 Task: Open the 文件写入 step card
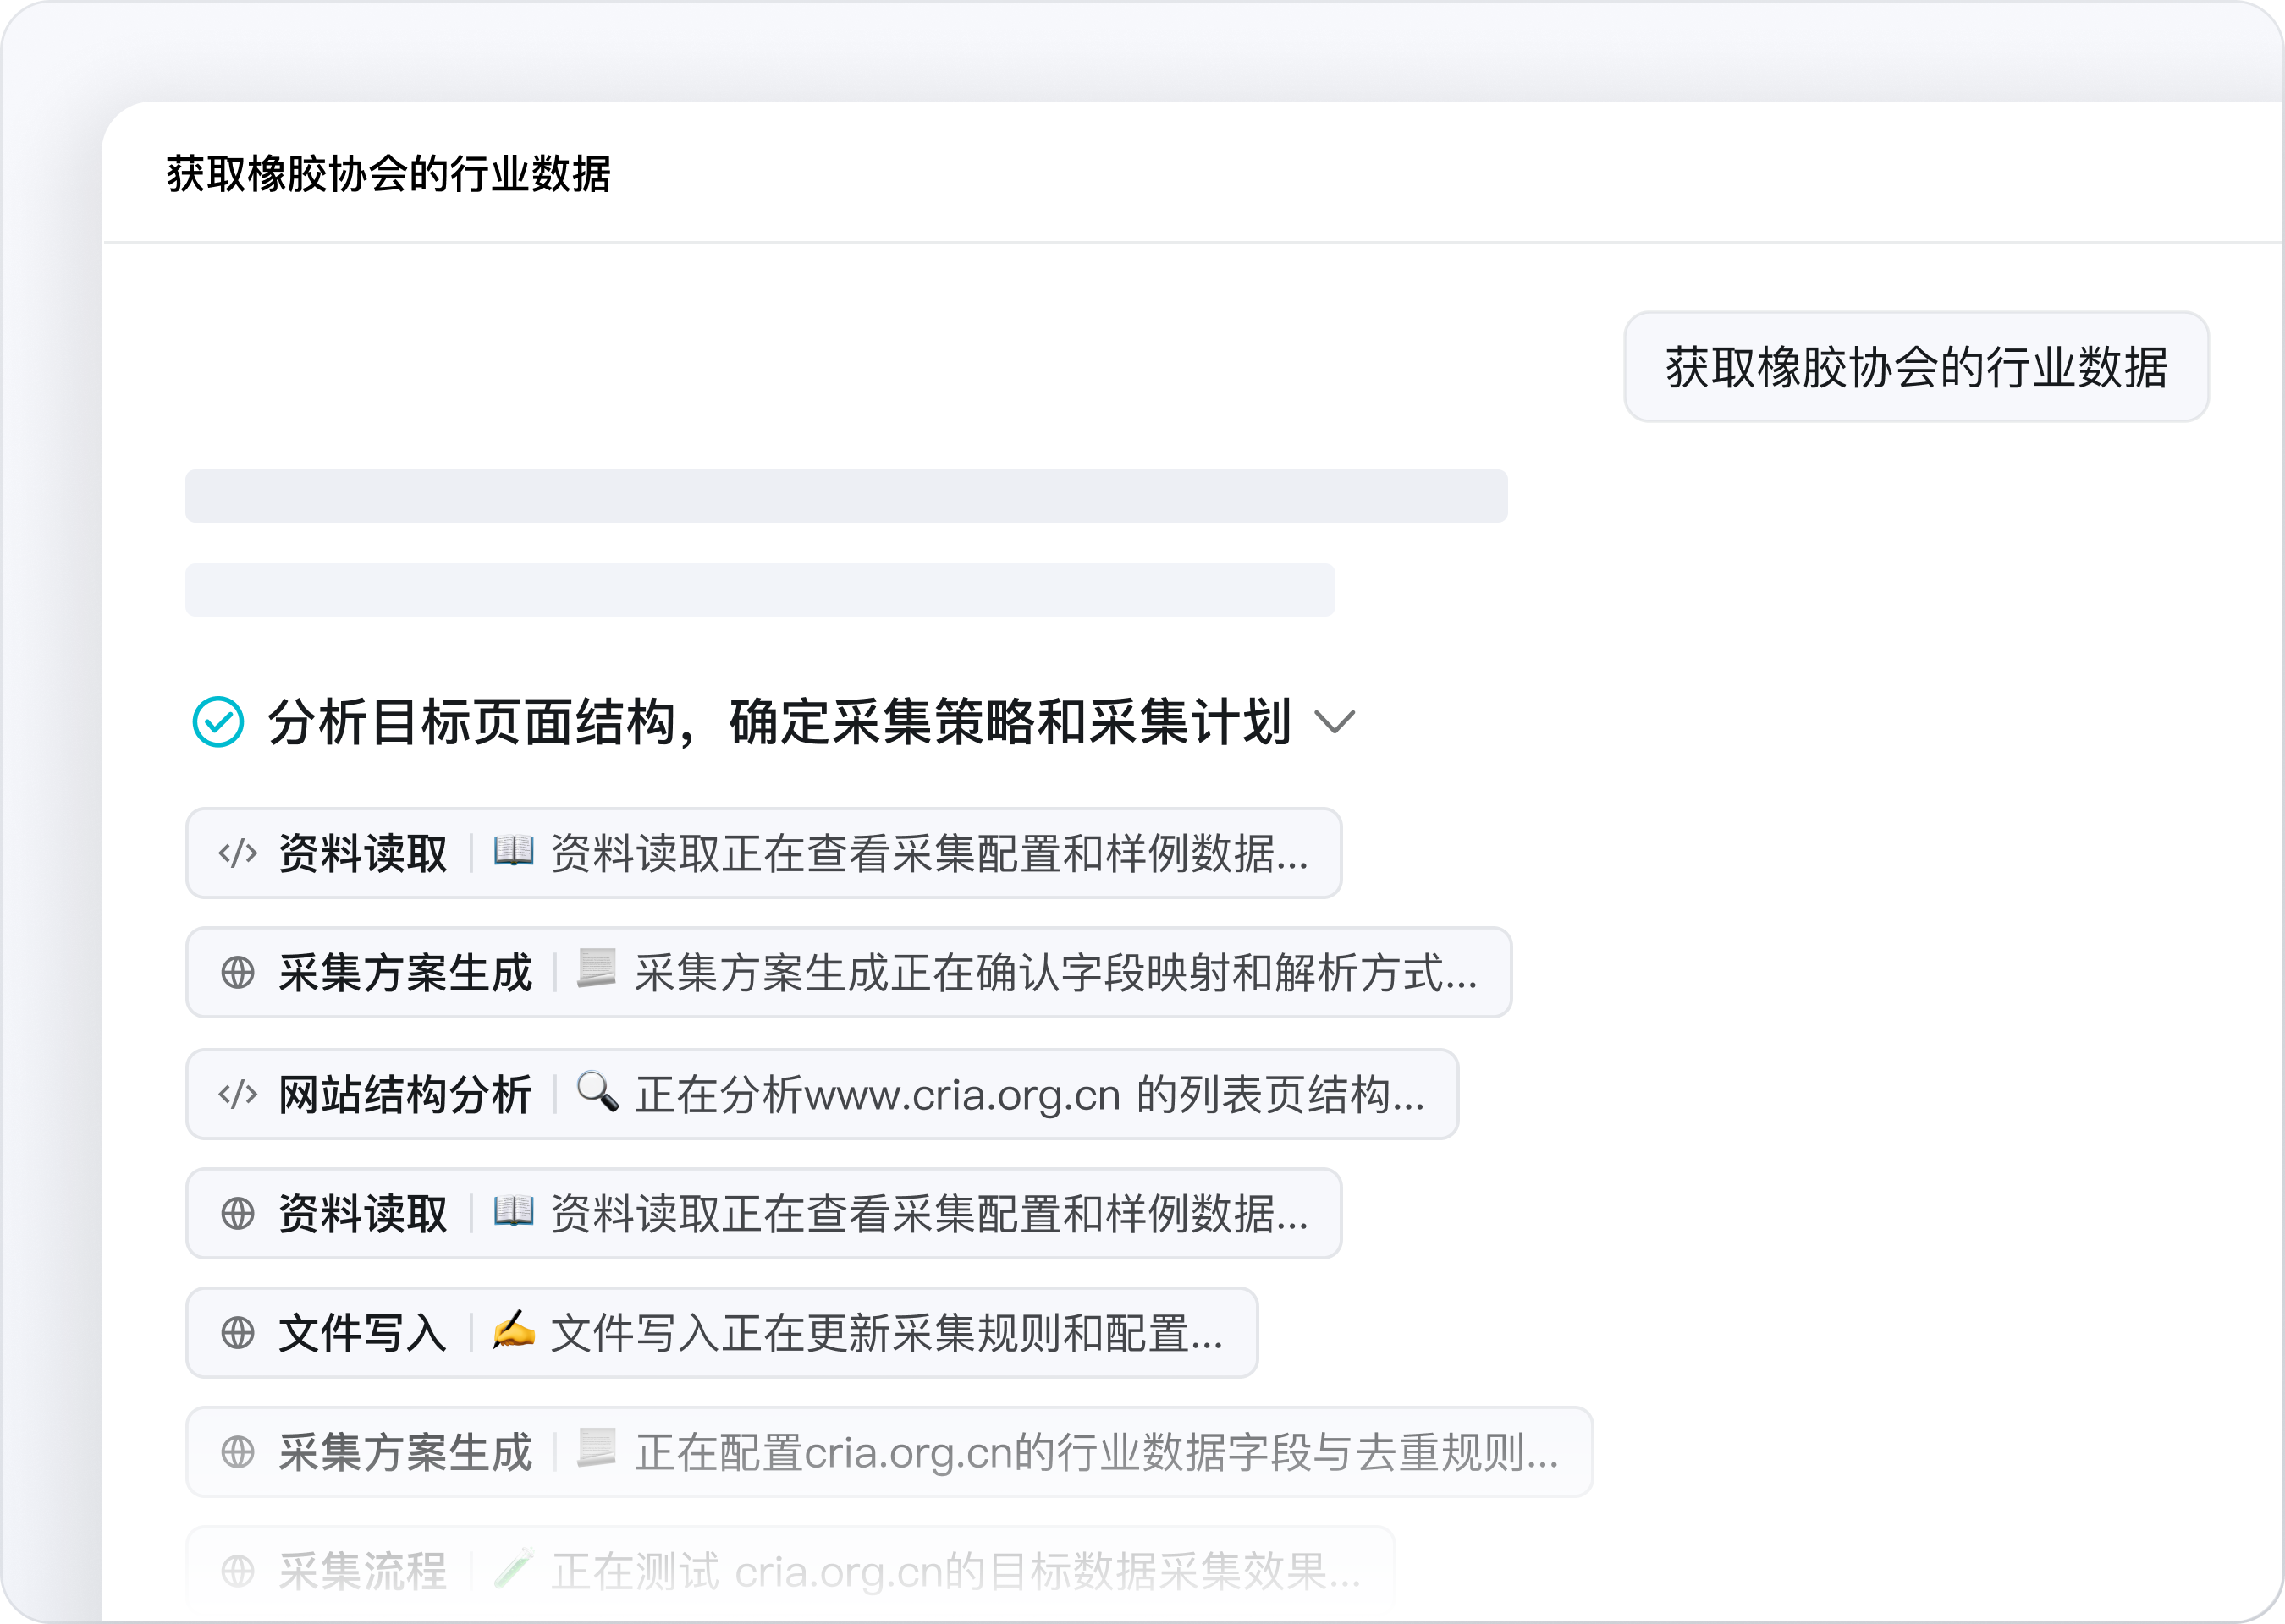click(x=723, y=1333)
